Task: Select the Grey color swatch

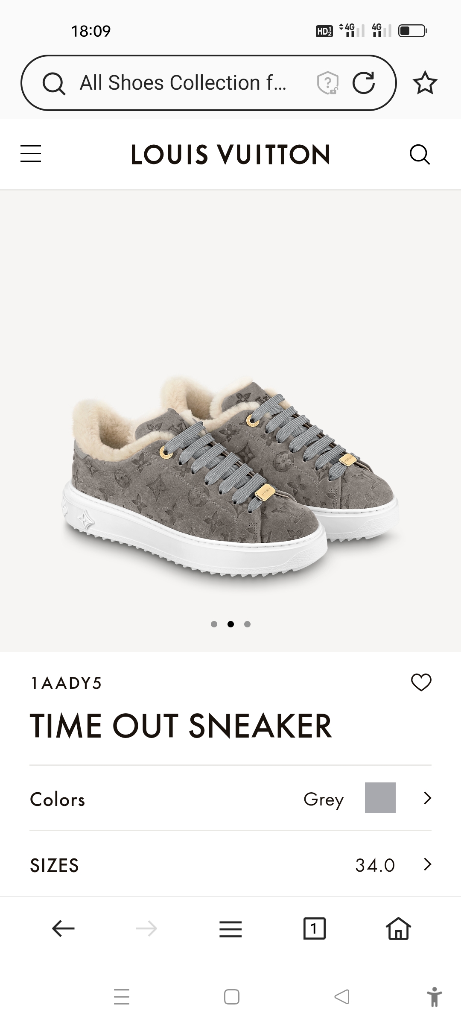Action: click(x=380, y=798)
